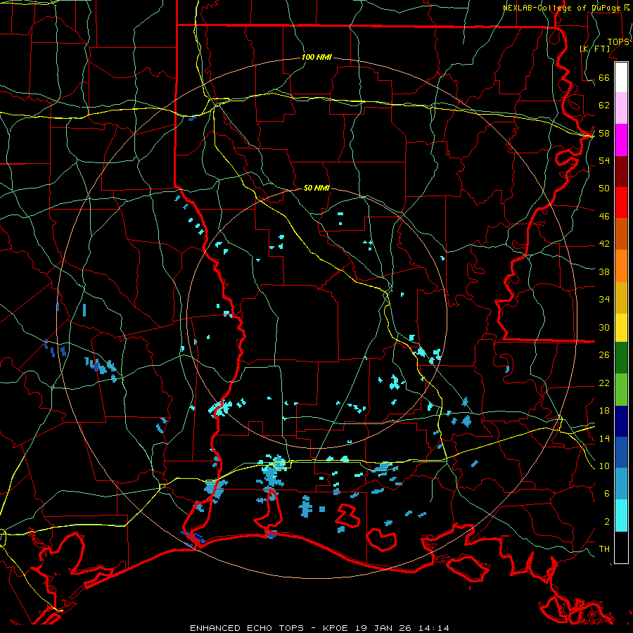The height and width of the screenshot is (633, 633).
Task: Click the legend value '30'
Action: (604, 327)
